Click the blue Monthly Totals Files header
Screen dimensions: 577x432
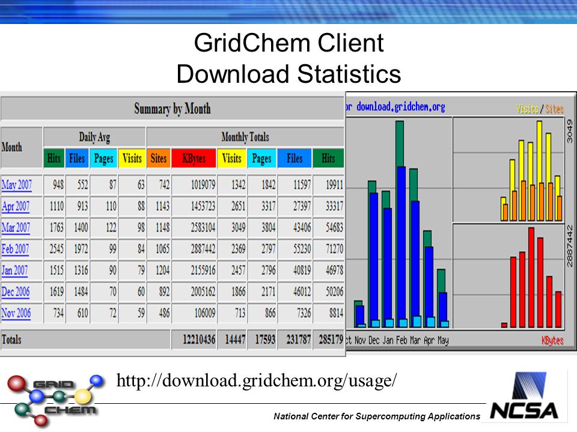tap(295, 158)
